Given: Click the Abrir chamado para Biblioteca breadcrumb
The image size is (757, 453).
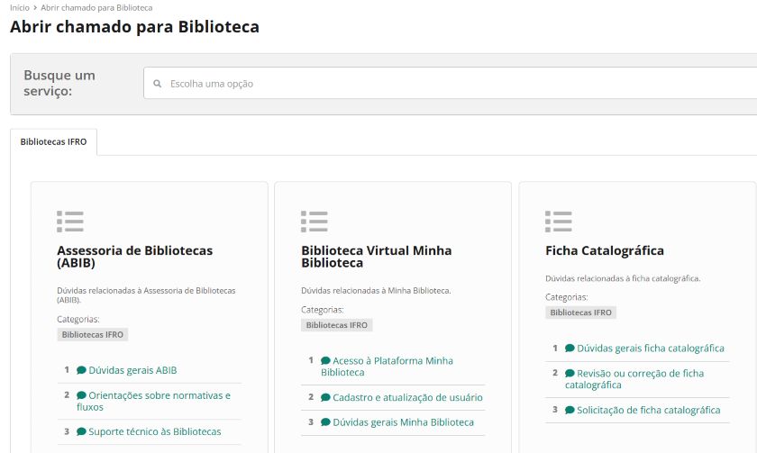Looking at the screenshot, I should pos(96,7).
